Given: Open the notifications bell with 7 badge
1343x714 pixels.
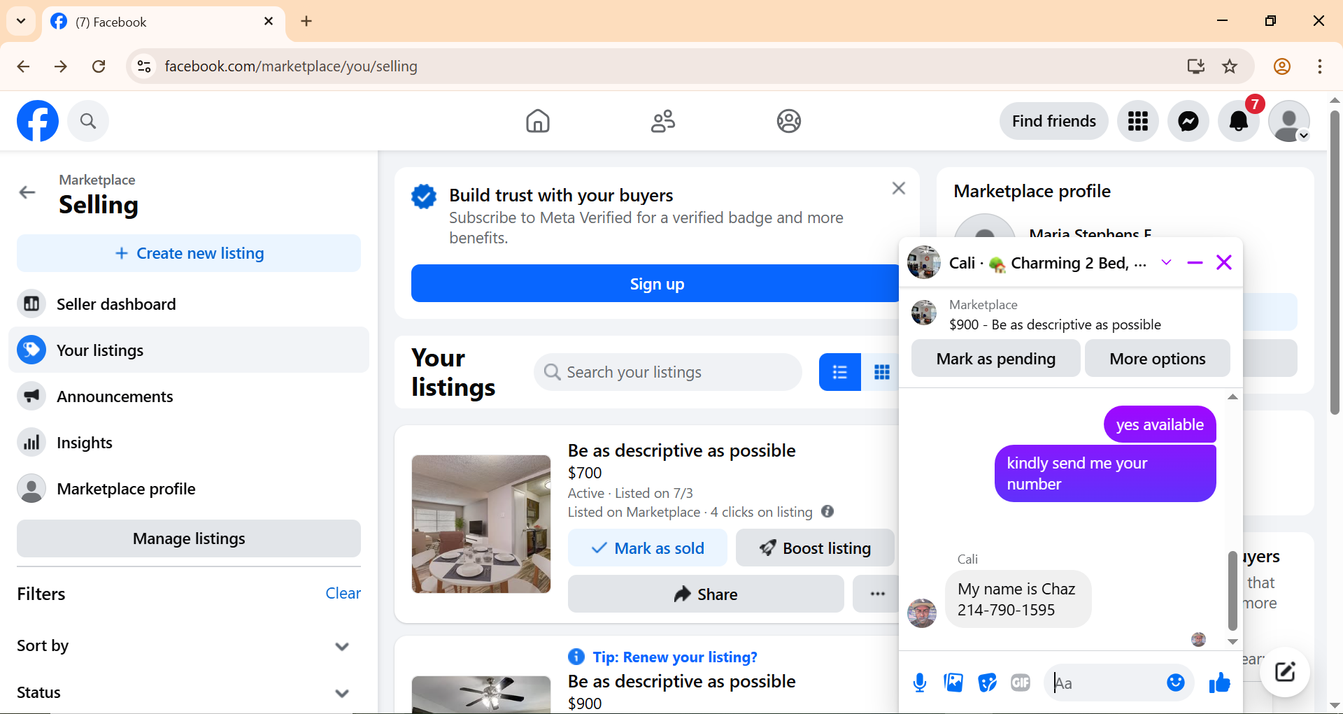Looking at the screenshot, I should [1239, 122].
